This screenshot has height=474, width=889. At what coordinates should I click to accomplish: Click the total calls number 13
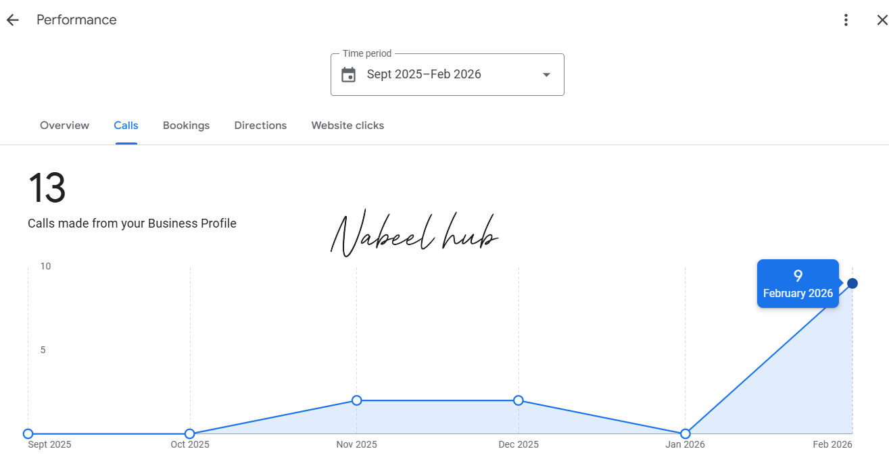point(47,188)
